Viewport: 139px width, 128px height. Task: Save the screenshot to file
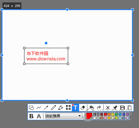pos(123,108)
